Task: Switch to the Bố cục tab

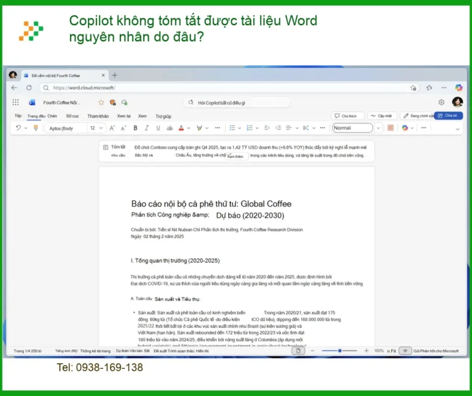Action: point(73,116)
